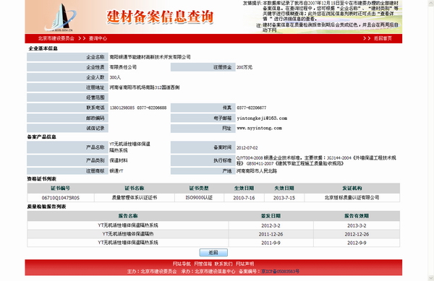Click the 报告名称 column header
434x281 pixels.
(x=128, y=216)
